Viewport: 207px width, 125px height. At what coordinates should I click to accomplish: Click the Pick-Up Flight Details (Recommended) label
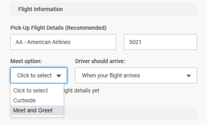click(x=58, y=28)
